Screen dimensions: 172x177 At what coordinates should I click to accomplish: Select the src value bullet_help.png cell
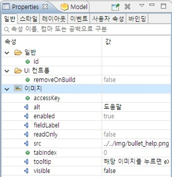tap(136, 143)
